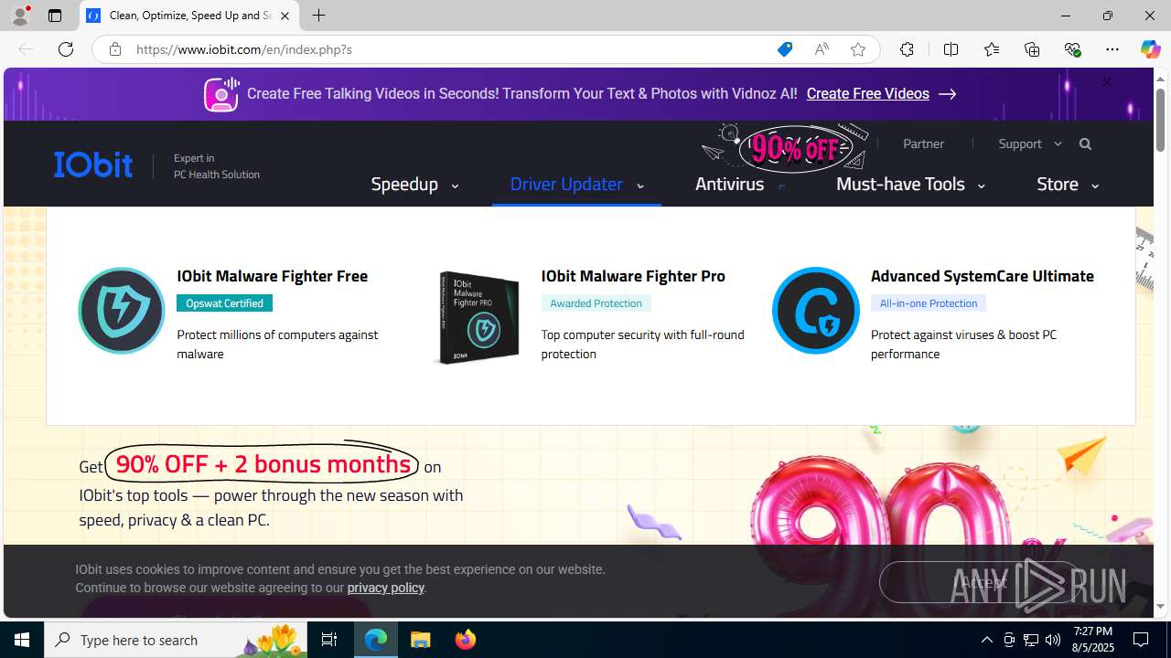
Task: Open IObit Malware Fighter Free title
Action: (272, 275)
